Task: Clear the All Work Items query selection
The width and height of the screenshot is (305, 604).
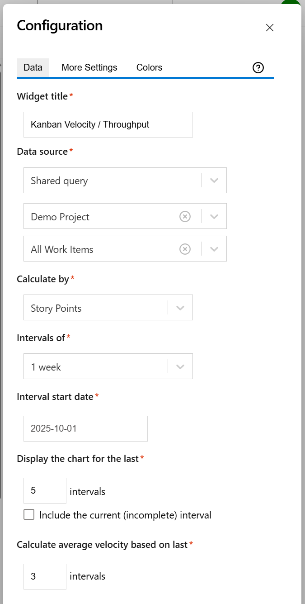Action: (185, 249)
